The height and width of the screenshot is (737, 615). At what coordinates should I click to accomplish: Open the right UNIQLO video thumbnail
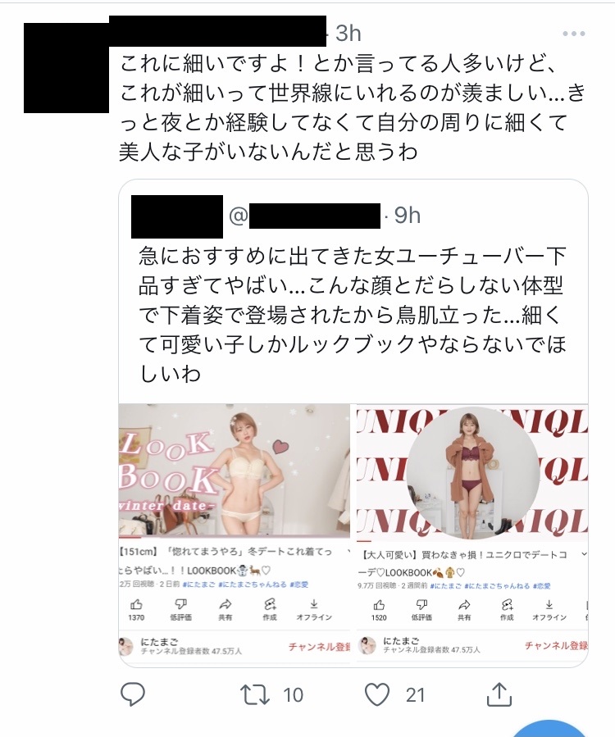point(472,473)
